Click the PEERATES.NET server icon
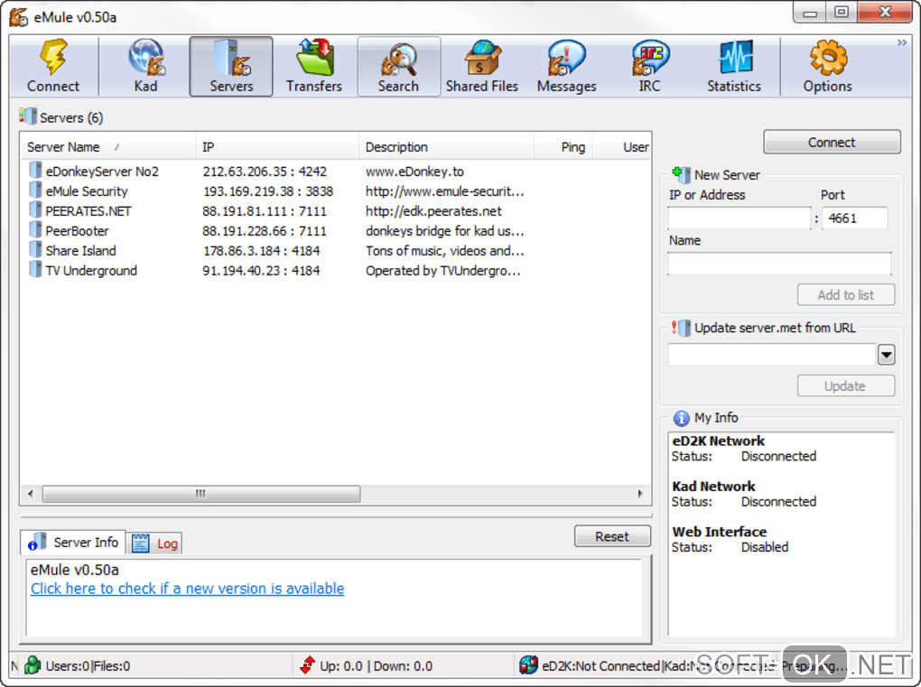This screenshot has width=921, height=687. (x=35, y=210)
